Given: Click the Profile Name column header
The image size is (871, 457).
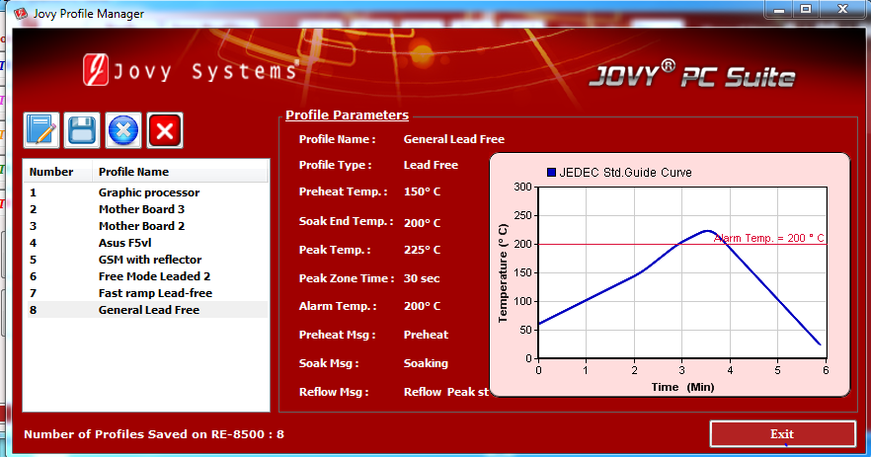Looking at the screenshot, I should (180, 172).
